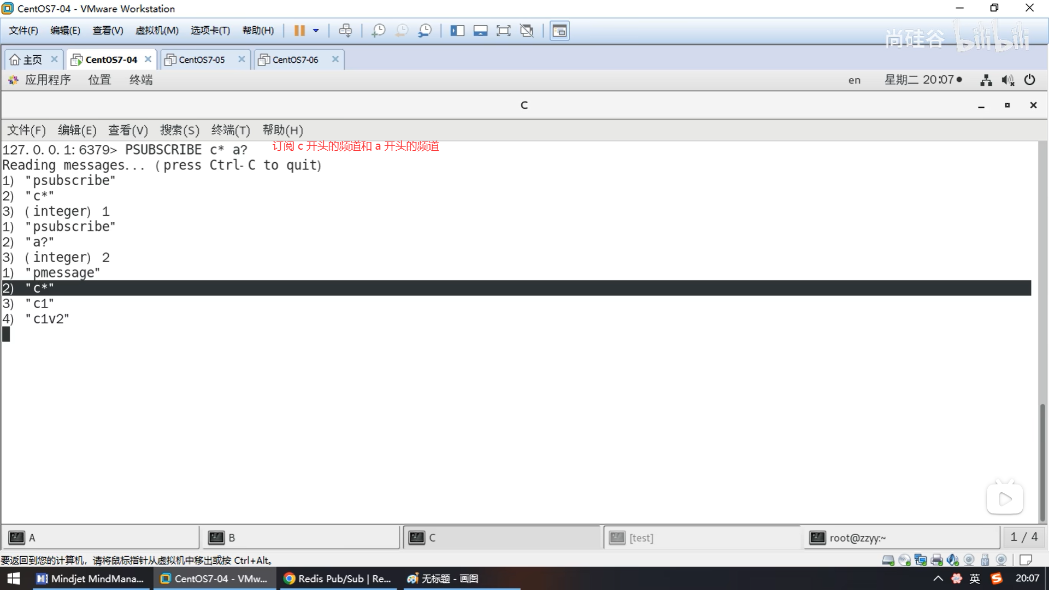Enter full screen mode
This screenshot has width=1049, height=590.
pyautogui.click(x=503, y=31)
